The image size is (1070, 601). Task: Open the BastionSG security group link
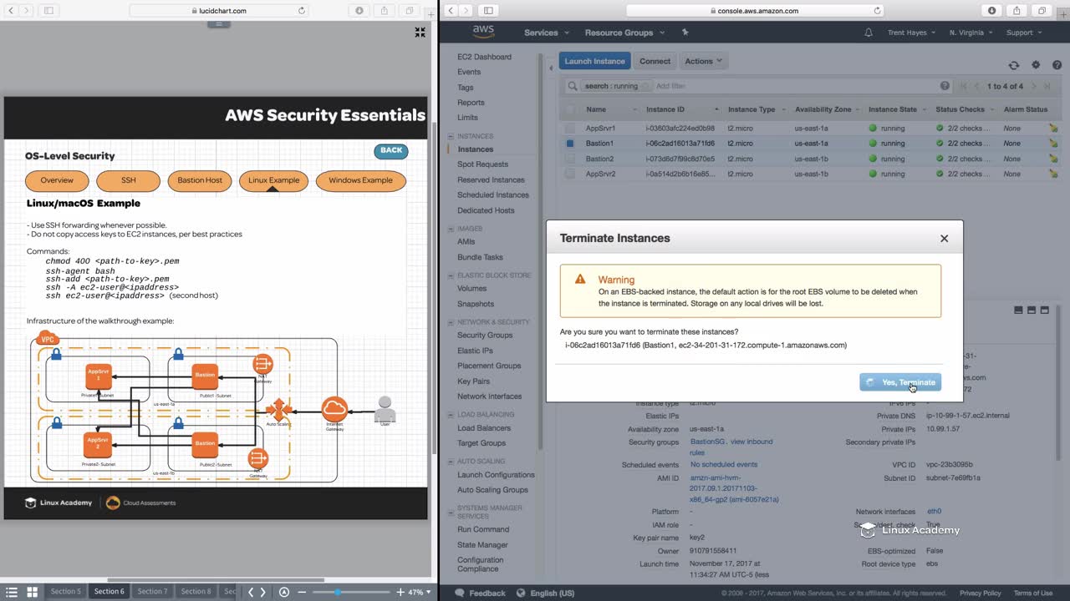(x=707, y=442)
